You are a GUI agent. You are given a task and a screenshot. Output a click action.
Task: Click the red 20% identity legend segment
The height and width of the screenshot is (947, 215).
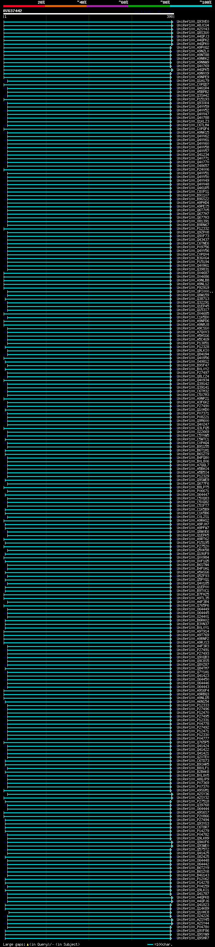coord(24,6)
